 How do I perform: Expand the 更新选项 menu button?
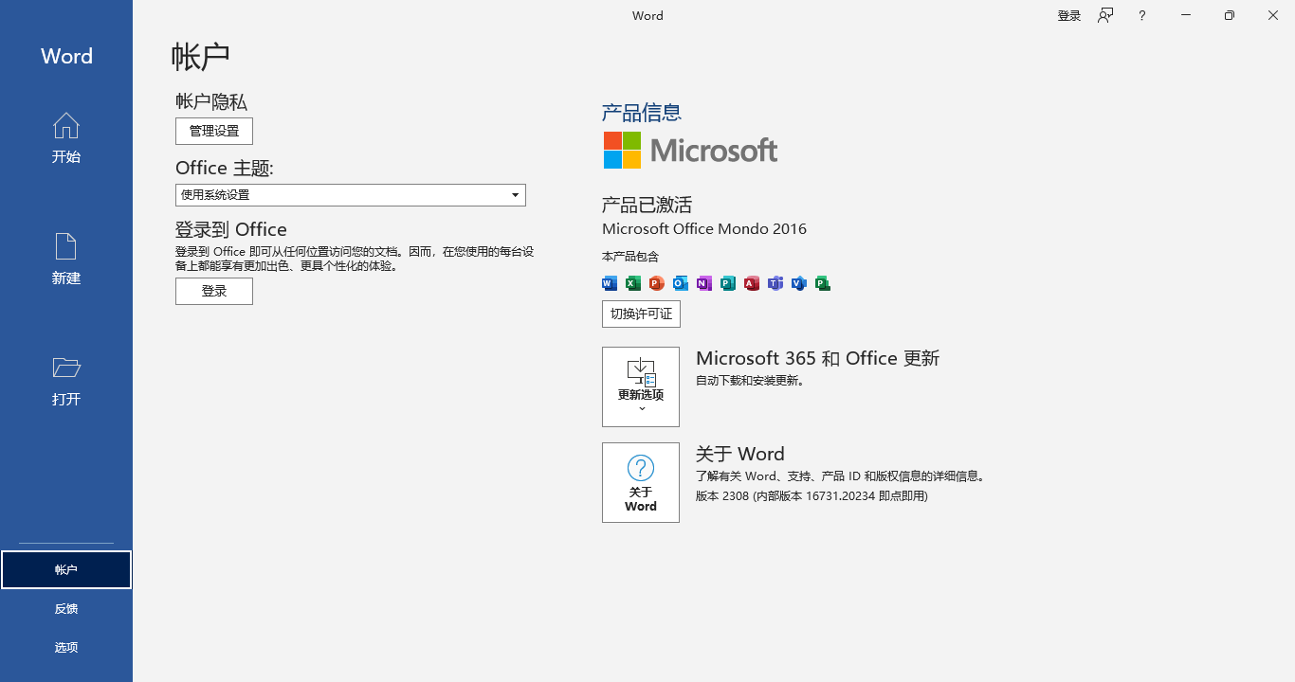pyautogui.click(x=641, y=386)
